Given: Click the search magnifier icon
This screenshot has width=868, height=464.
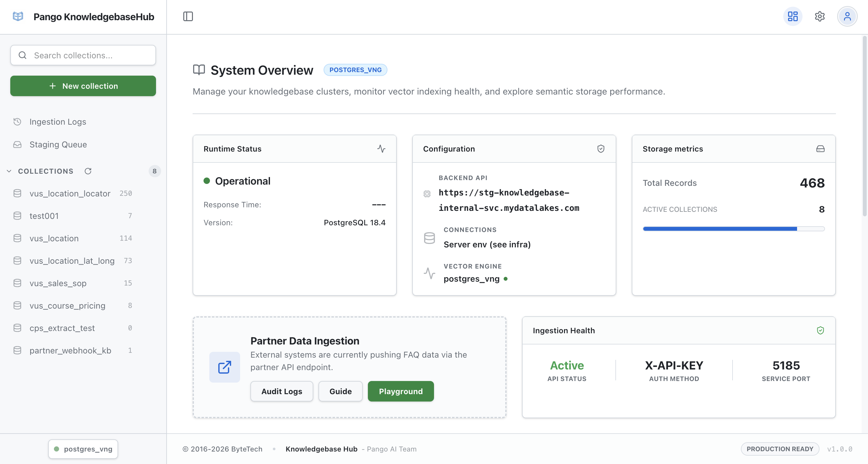Looking at the screenshot, I should click(x=22, y=55).
